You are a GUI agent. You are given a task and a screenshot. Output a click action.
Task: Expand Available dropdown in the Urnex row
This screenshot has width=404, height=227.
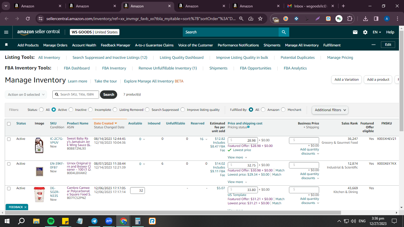click(144, 164)
